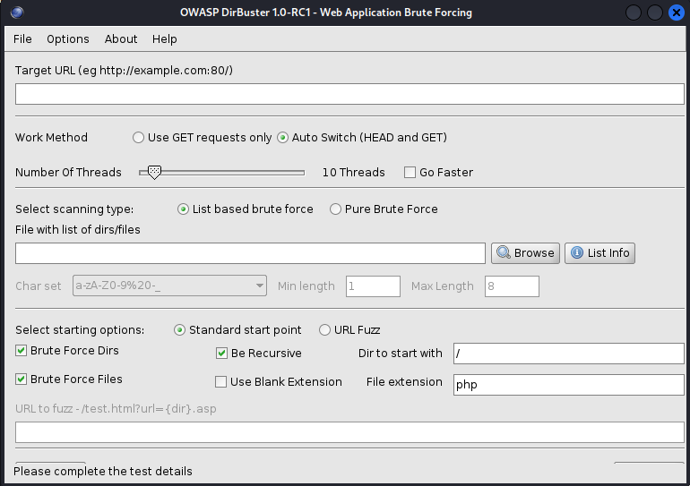Viewport: 690px width, 486px height.
Task: Click 'Please complete the test details' status text
Action: click(x=103, y=471)
